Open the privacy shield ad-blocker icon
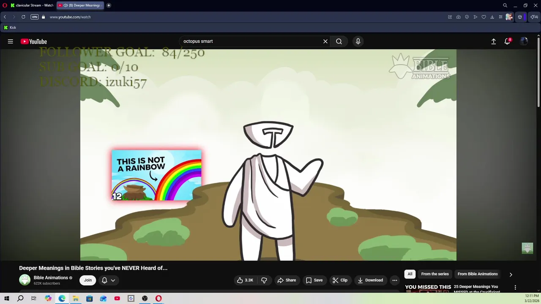 pos(467,17)
